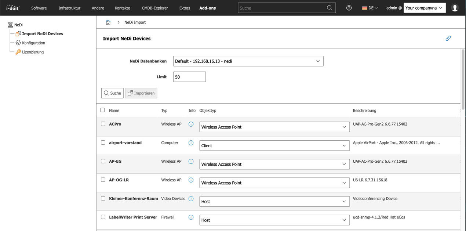The image size is (466, 231).
Task: Click the home breadcrumb icon
Action: (108, 22)
